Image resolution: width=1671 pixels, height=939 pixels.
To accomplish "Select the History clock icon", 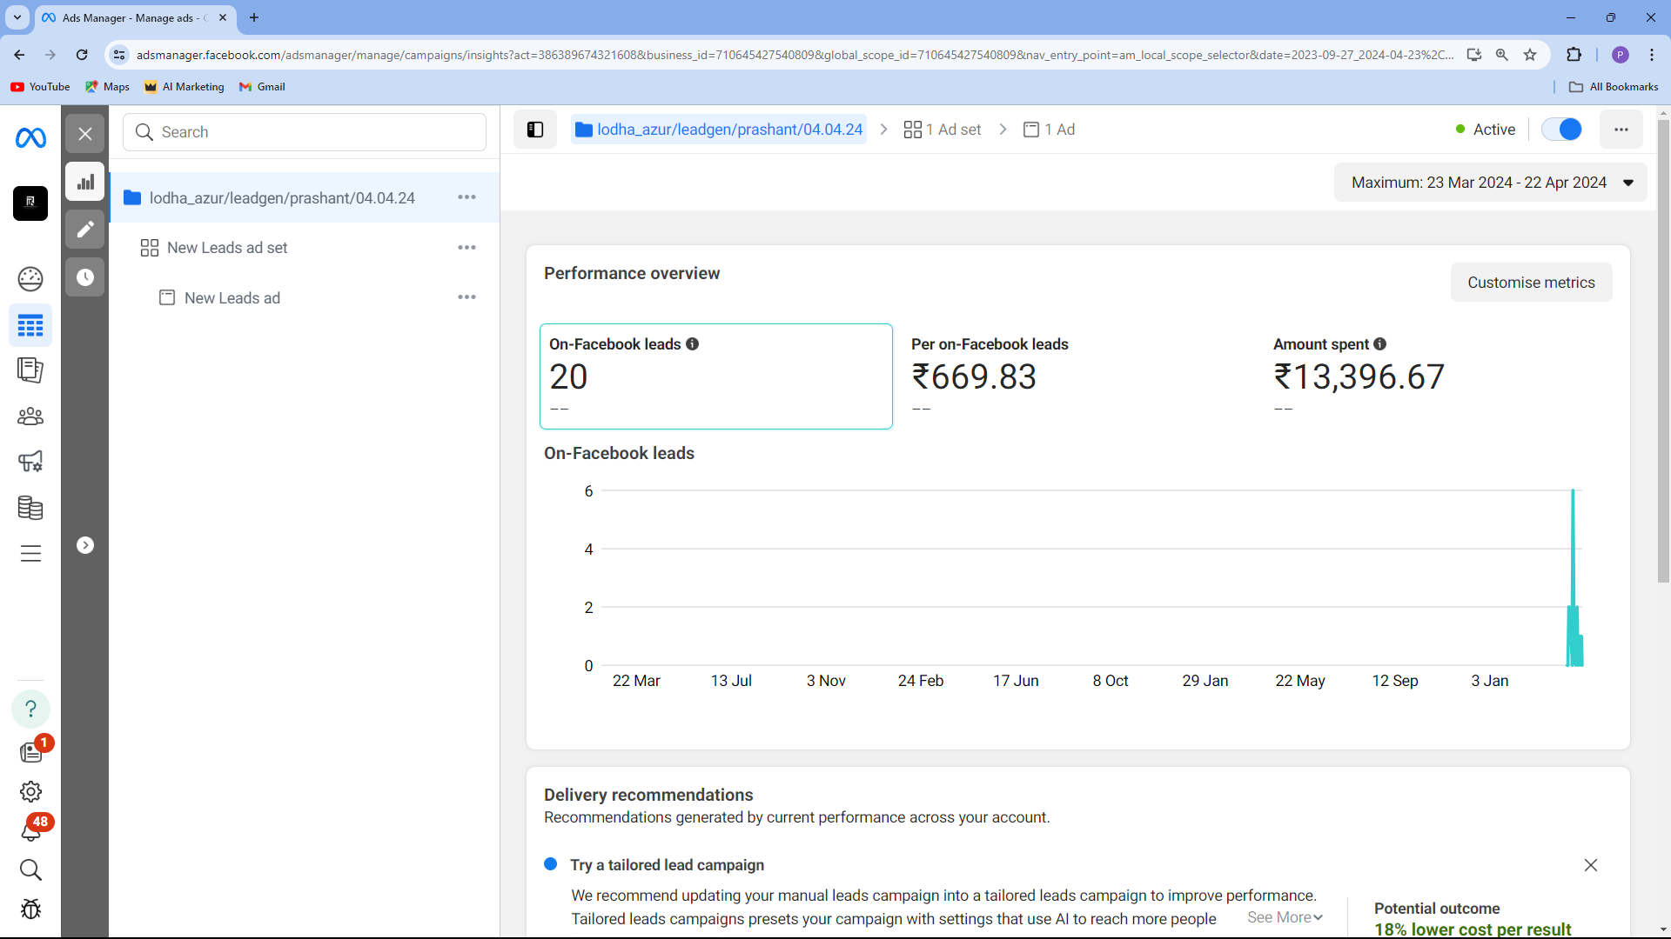I will click(x=85, y=277).
